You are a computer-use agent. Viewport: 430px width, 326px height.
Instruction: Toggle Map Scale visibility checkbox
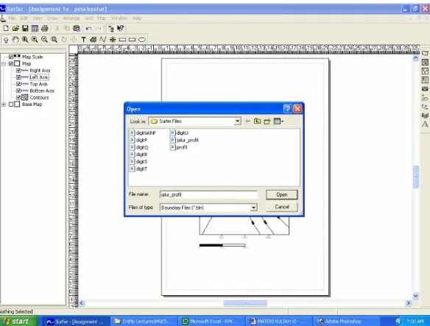pyautogui.click(x=11, y=57)
